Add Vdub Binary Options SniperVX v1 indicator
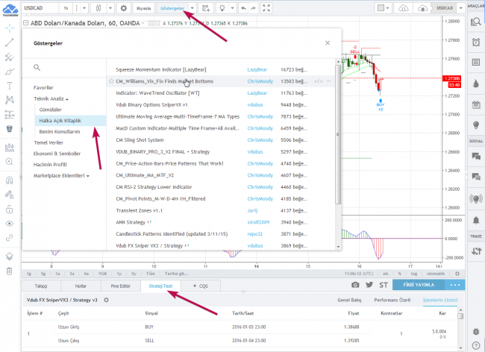485x352 pixels. tap(151, 104)
